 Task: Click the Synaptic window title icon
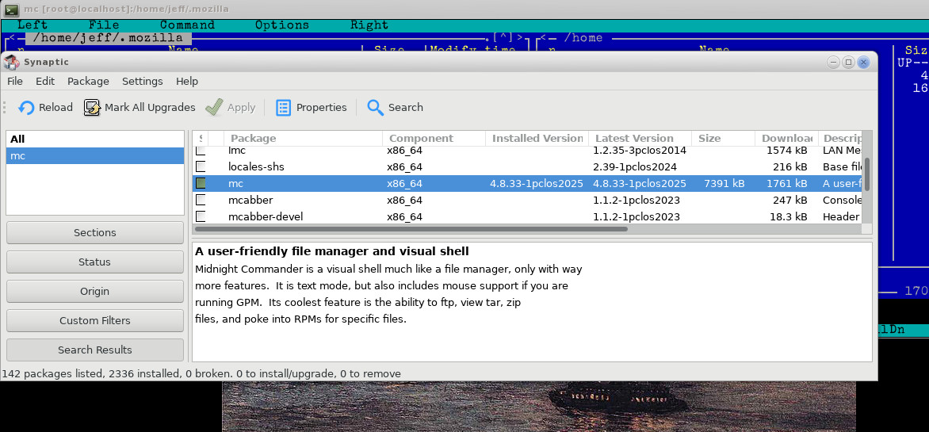coord(12,62)
